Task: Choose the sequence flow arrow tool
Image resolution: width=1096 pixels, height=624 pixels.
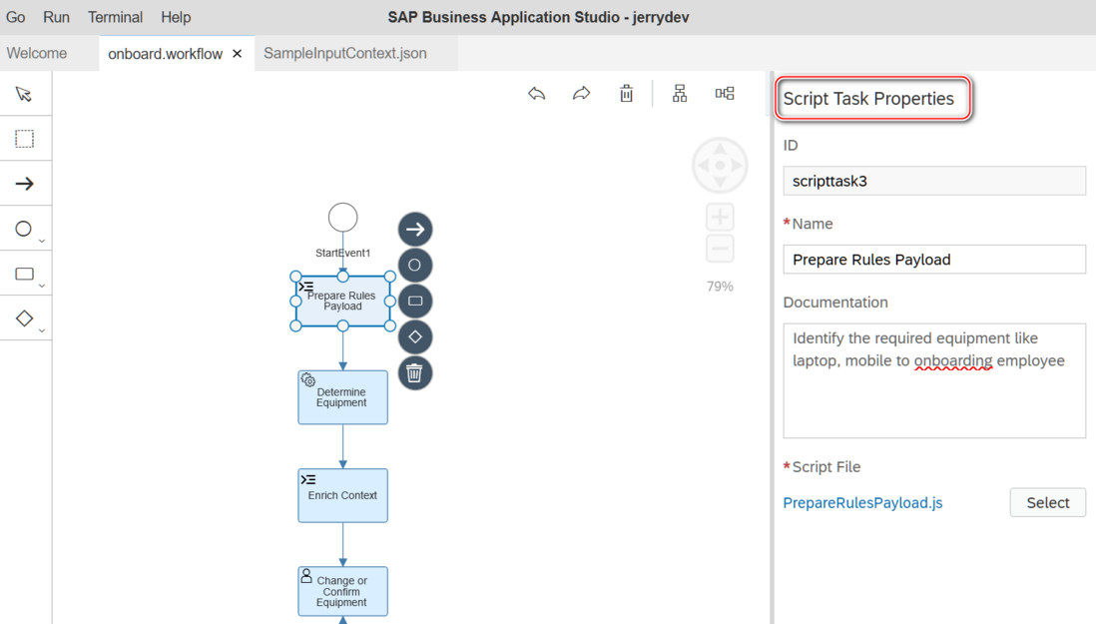Action: coord(25,184)
